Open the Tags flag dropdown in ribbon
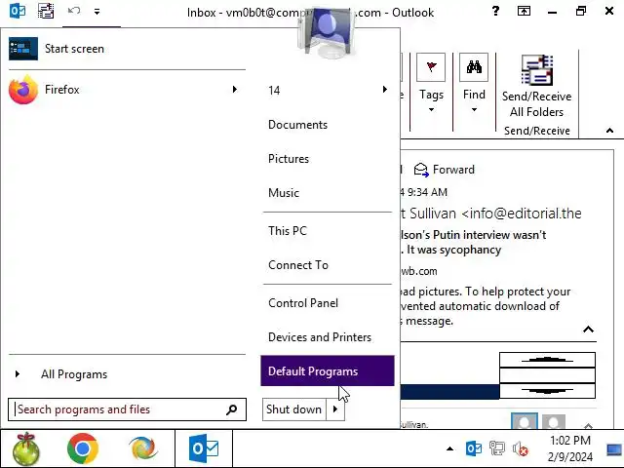The image size is (624, 468). coord(431,85)
